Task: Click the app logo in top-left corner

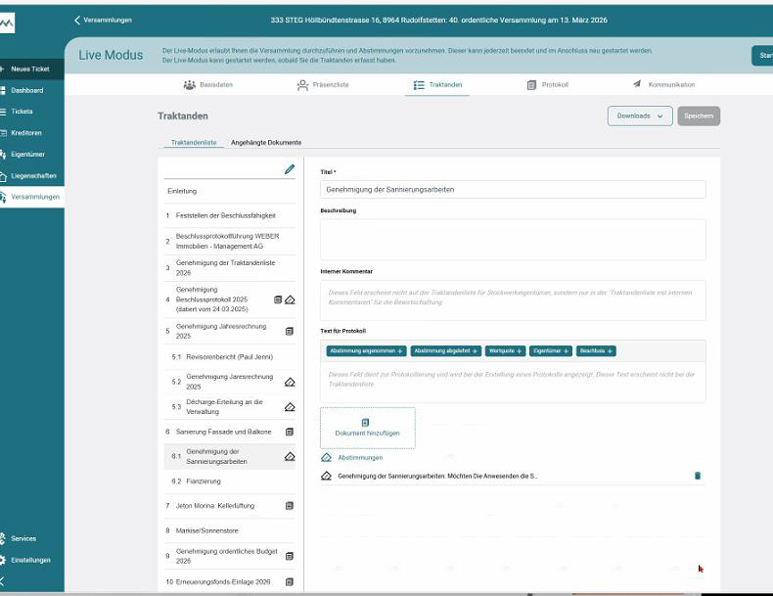Action: tap(7, 23)
